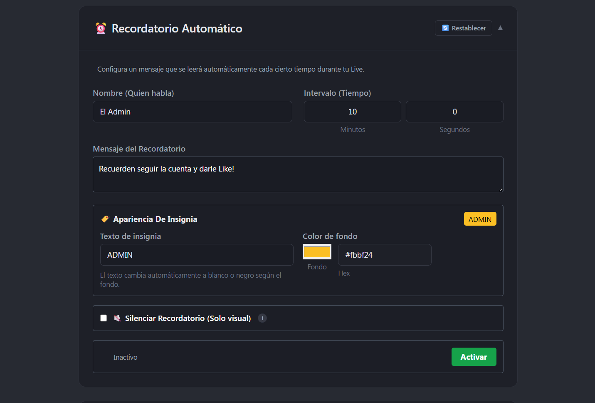Viewport: 595px width, 403px height.
Task: Edit the Hex field showing #fbbf24
Action: point(384,254)
